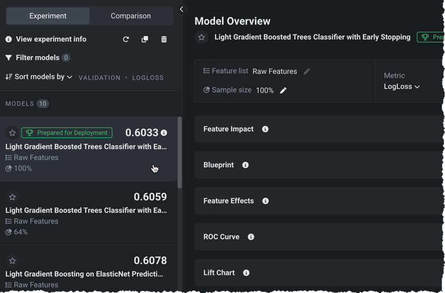Duplicate the experiment using the copy icon
Image resolution: width=445 pixels, height=293 pixels.
click(x=145, y=39)
